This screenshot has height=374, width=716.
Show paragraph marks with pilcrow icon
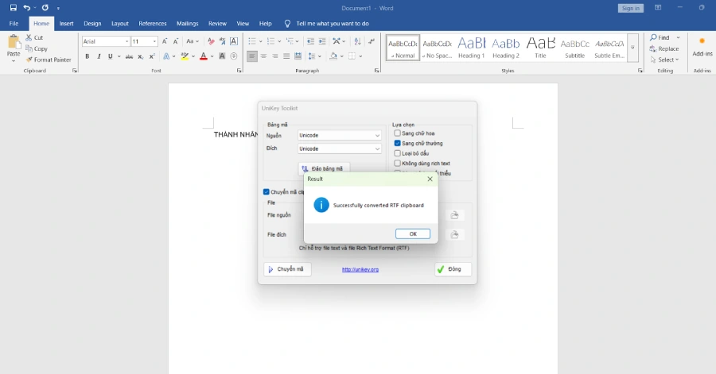372,41
